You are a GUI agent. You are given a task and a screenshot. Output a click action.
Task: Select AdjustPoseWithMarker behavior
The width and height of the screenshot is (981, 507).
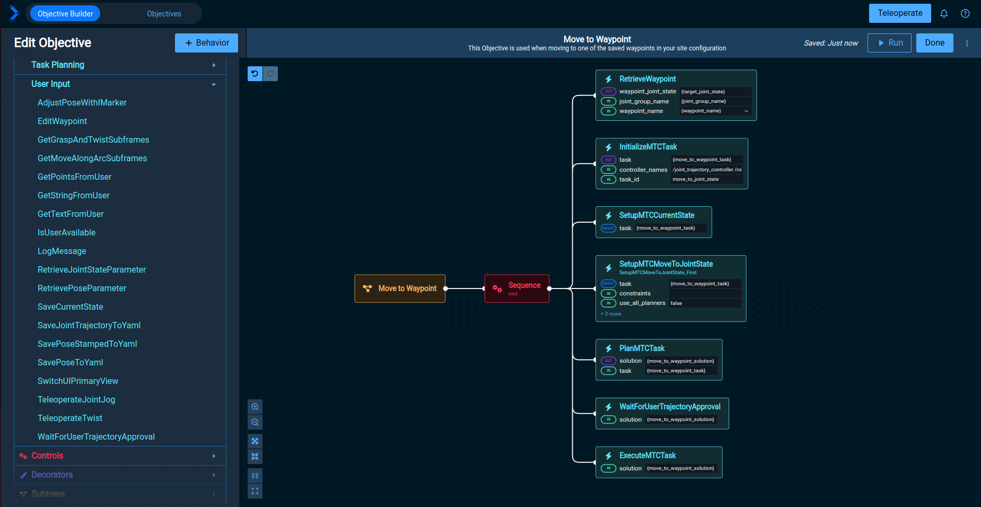pos(82,103)
